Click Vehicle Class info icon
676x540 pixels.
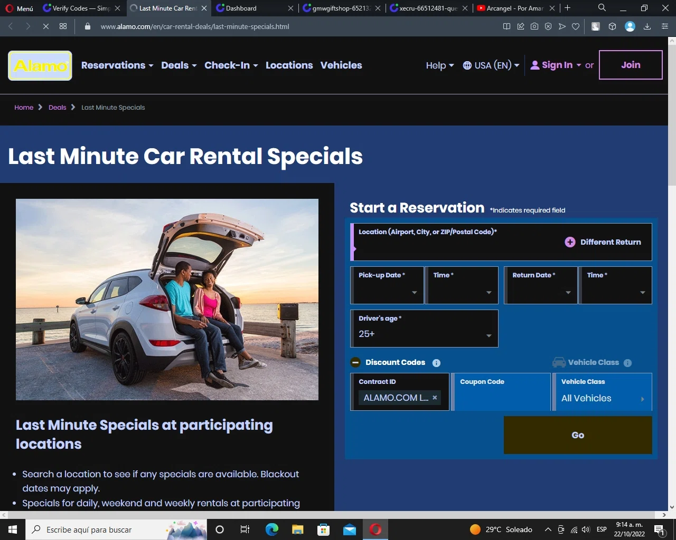pyautogui.click(x=627, y=363)
